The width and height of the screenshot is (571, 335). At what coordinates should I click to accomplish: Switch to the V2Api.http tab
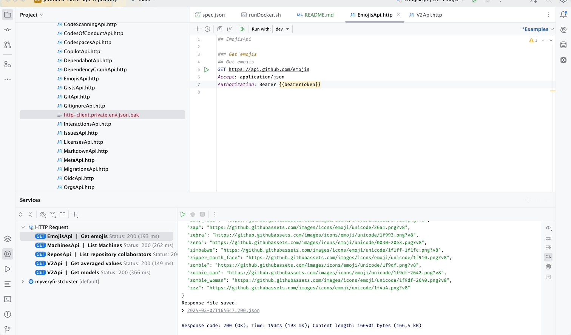click(429, 15)
